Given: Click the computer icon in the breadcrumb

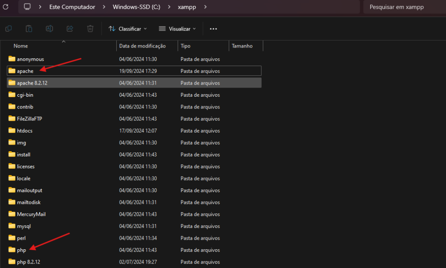Looking at the screenshot, I should [27, 7].
